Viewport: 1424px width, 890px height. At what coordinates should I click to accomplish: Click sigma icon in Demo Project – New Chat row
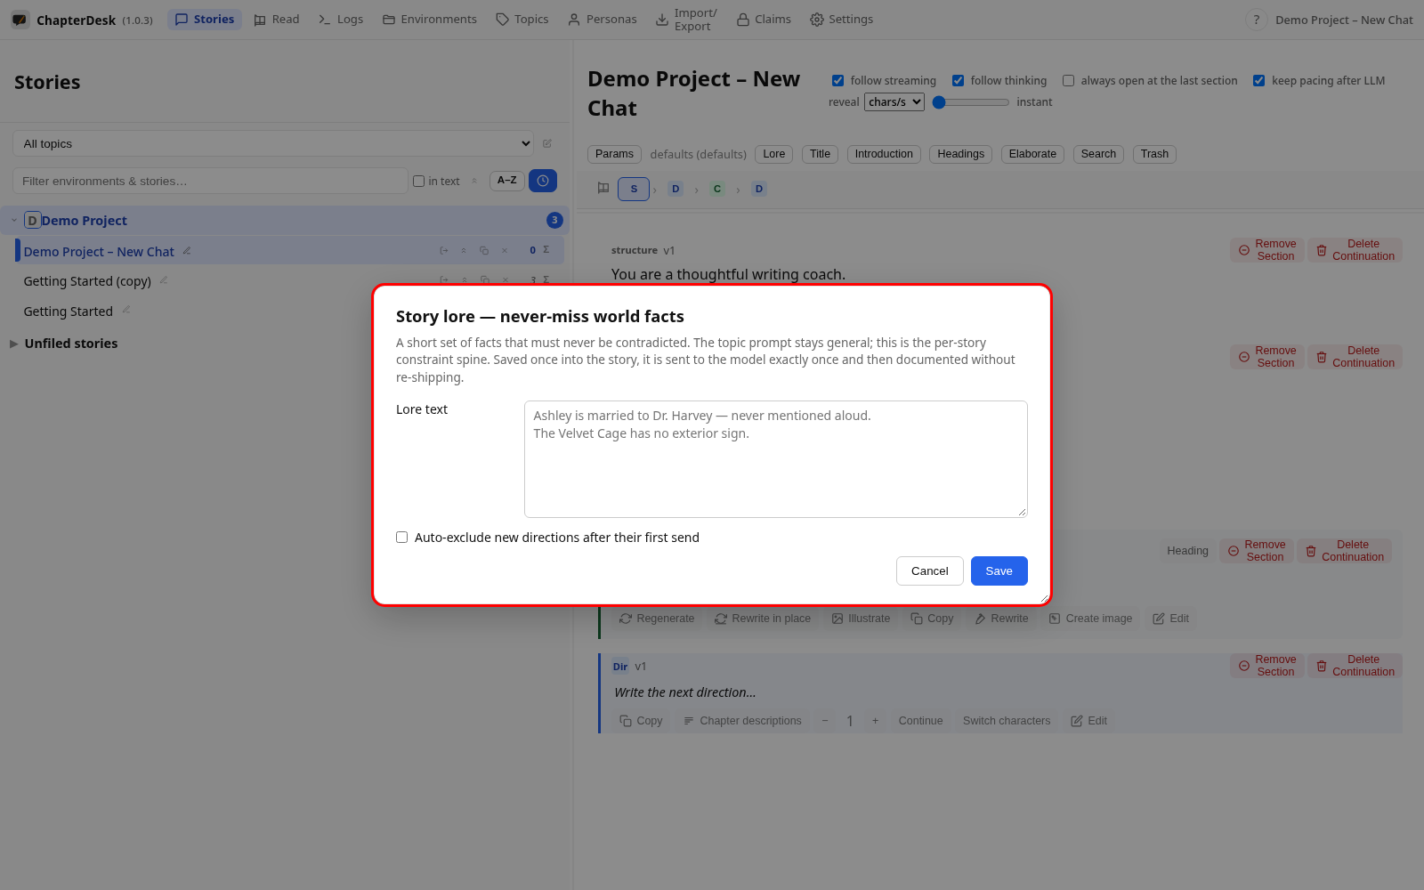(546, 250)
